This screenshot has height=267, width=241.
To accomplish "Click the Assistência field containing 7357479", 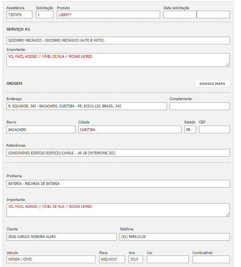I will pos(19,15).
